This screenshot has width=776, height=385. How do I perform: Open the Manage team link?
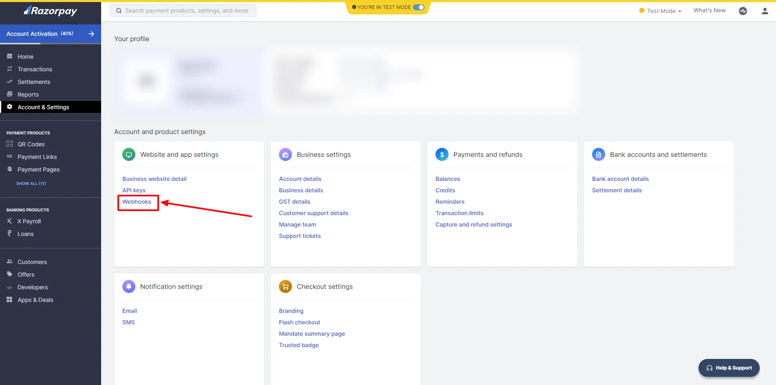pyautogui.click(x=297, y=224)
